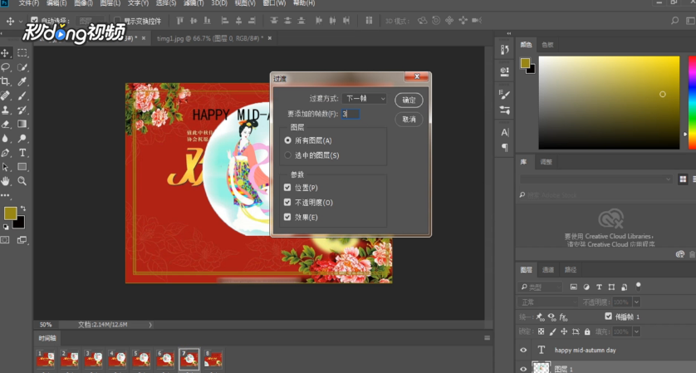Uncheck the 不透明度(O) checkbox
Image resolution: width=696 pixels, height=373 pixels.
tap(287, 202)
